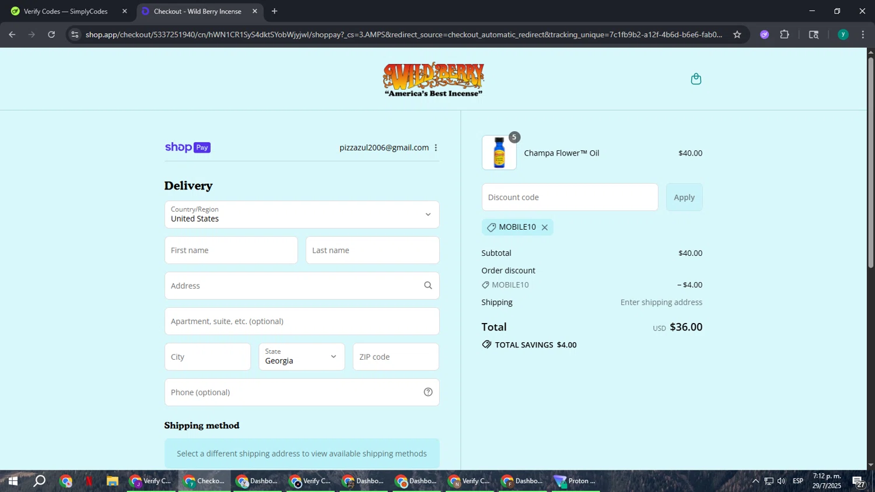875x492 pixels.
Task: Close the Checkout Wild Berry Incense tab
Action: click(x=255, y=11)
